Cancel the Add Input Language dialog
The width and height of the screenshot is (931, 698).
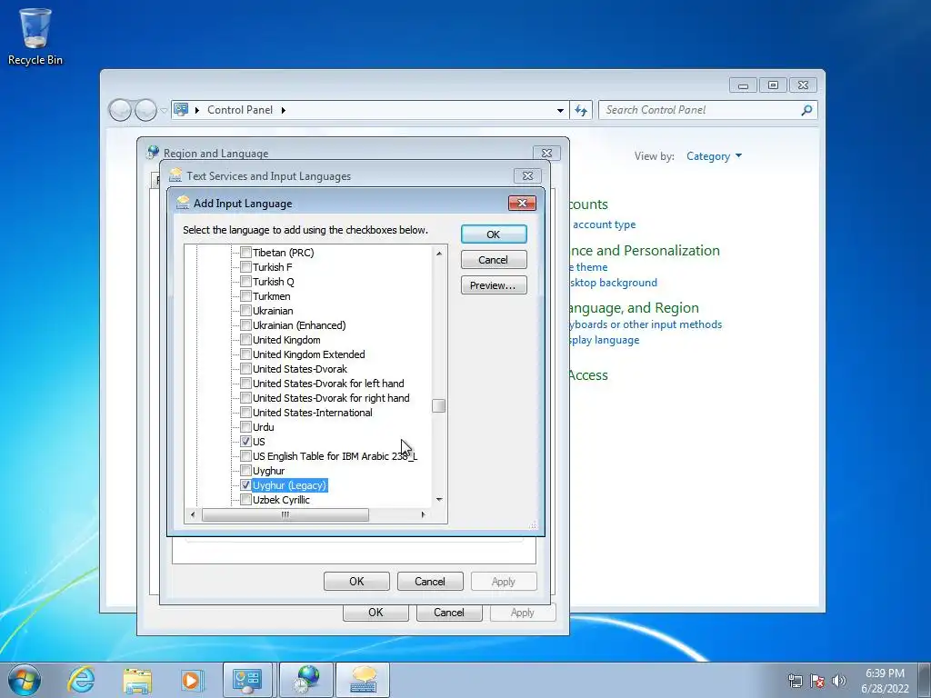click(494, 259)
